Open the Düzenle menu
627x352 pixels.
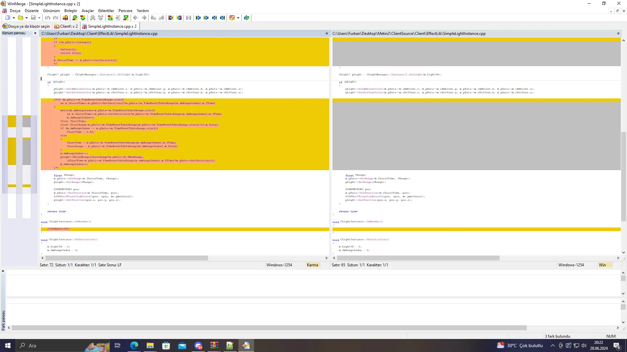pyautogui.click(x=32, y=11)
